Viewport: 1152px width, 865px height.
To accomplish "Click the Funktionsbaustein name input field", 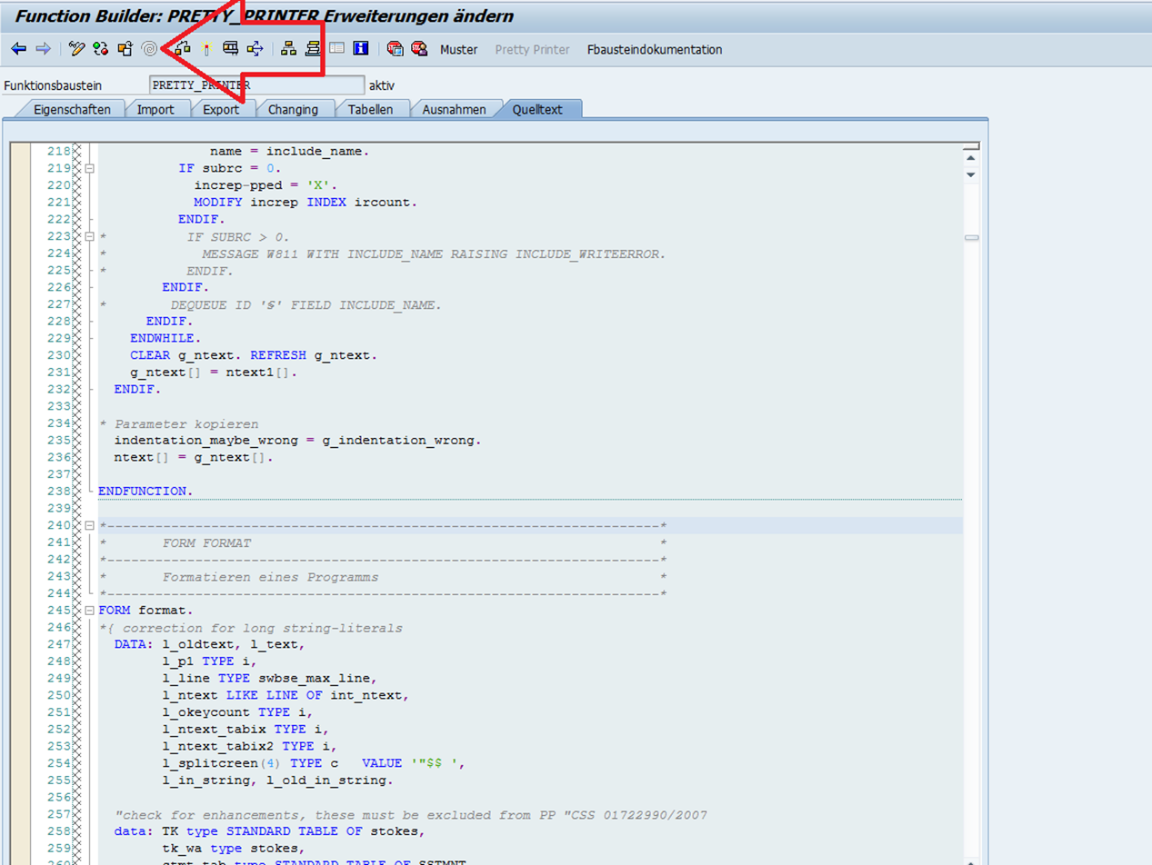I will (256, 85).
